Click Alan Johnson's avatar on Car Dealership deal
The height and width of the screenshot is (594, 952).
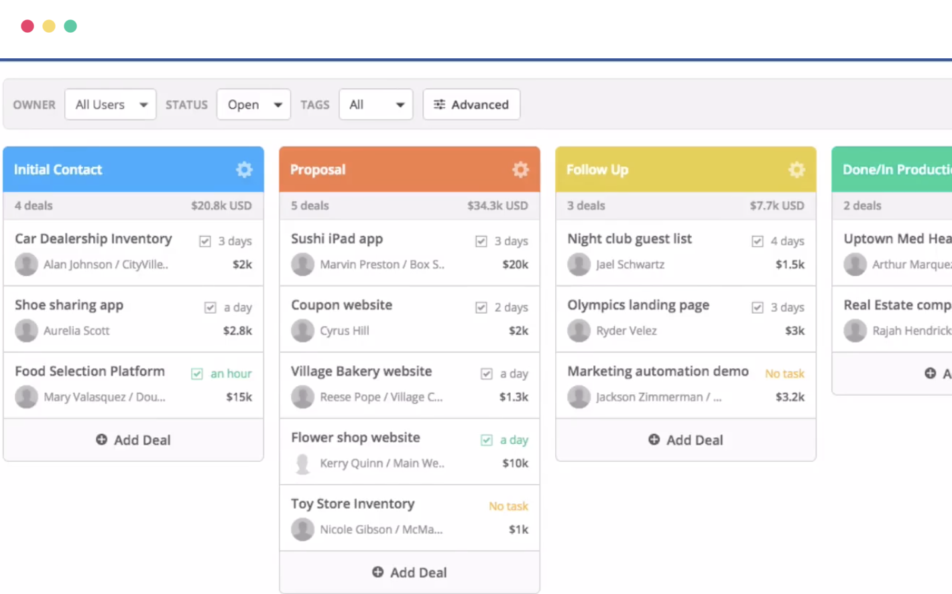27,264
